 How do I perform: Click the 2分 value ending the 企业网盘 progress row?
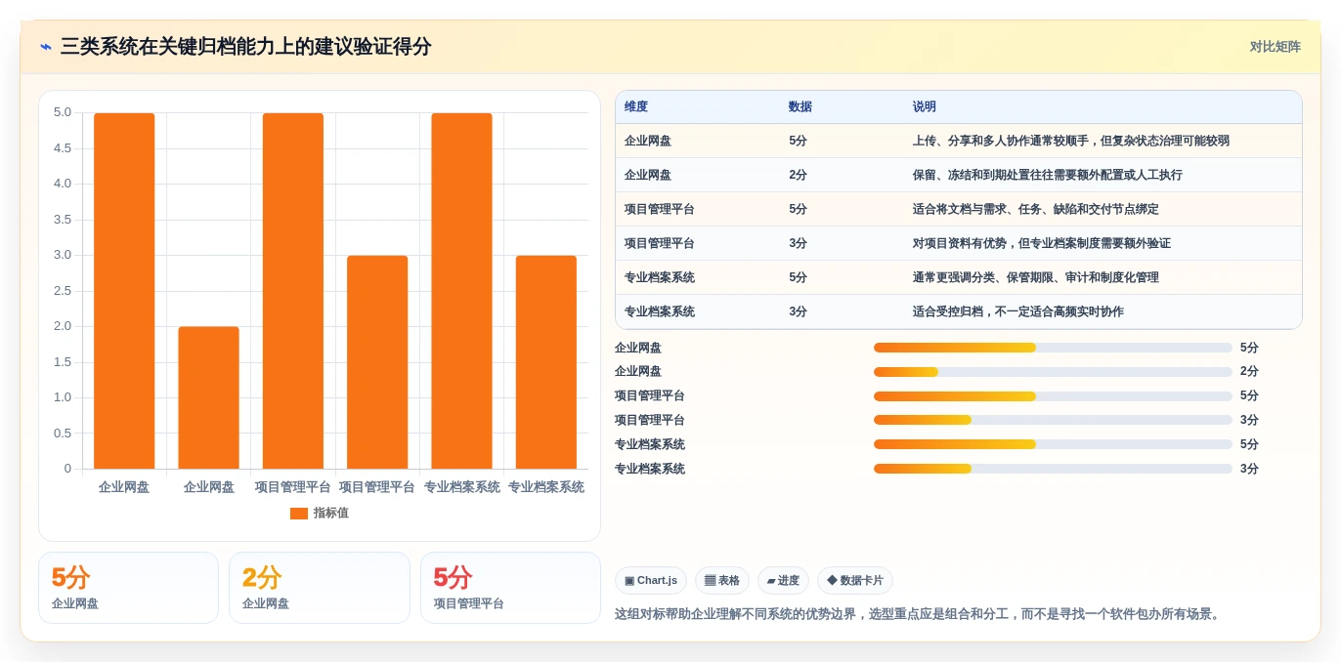click(1249, 372)
